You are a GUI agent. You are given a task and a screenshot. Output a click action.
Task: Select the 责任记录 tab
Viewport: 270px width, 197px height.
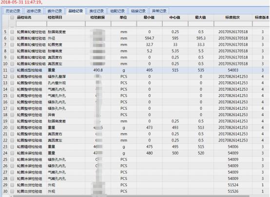[96, 11]
